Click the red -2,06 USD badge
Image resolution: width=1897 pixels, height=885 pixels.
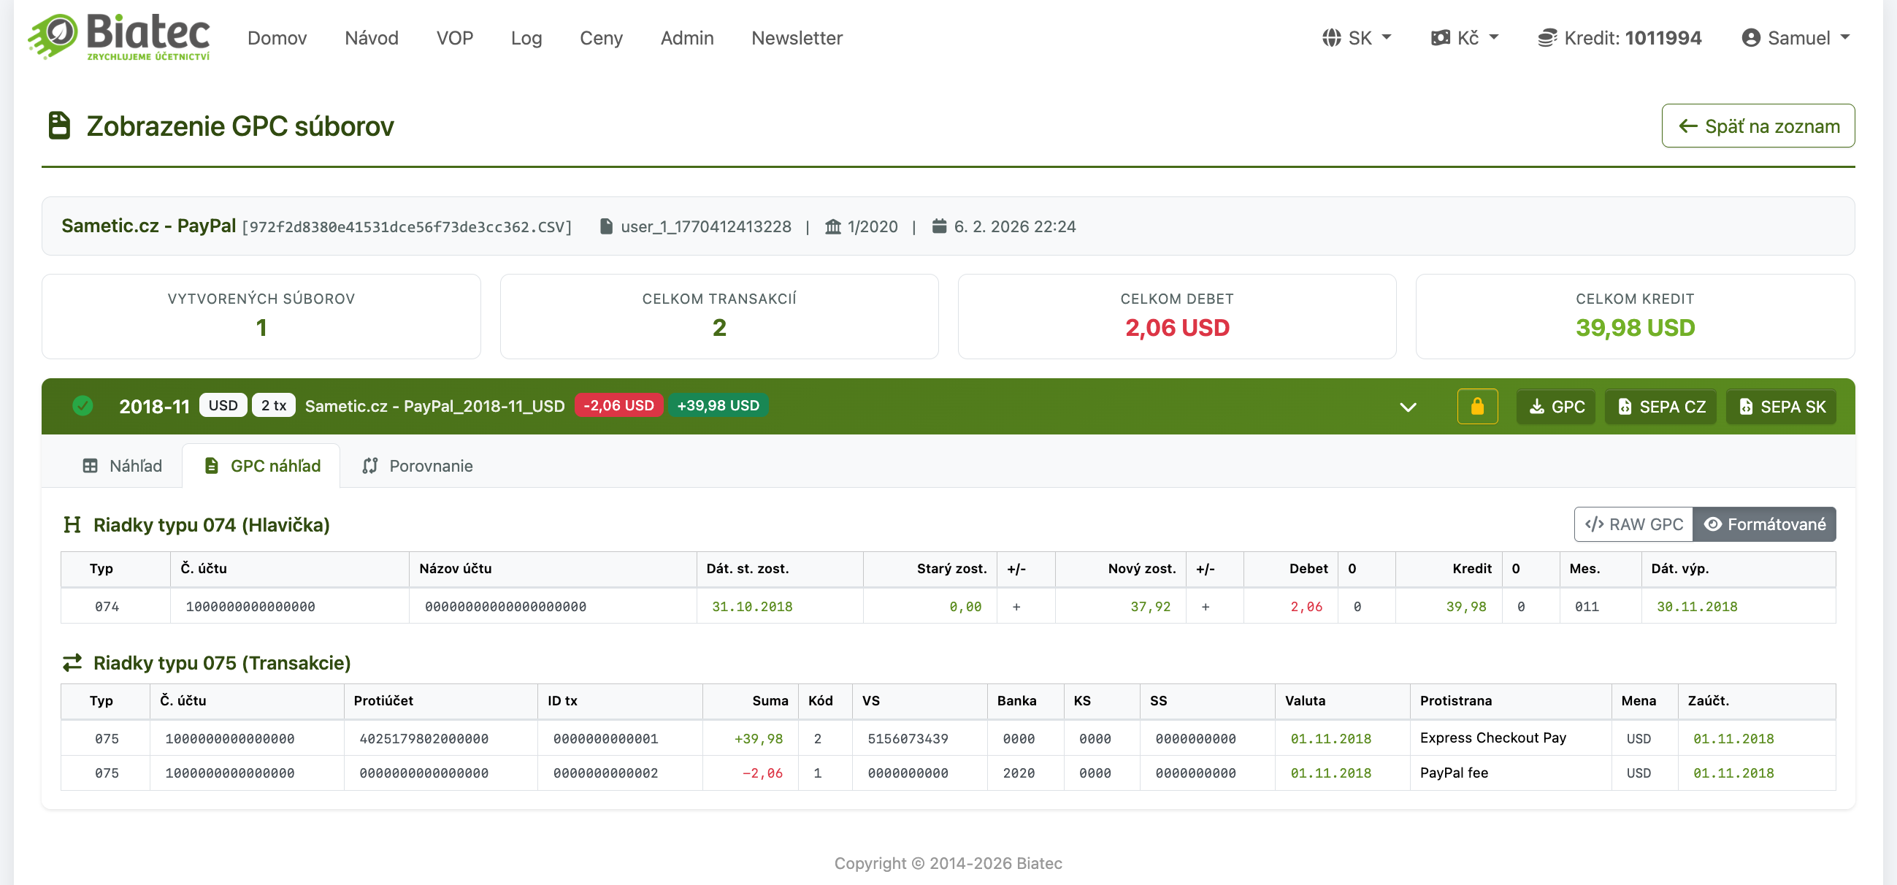point(618,406)
